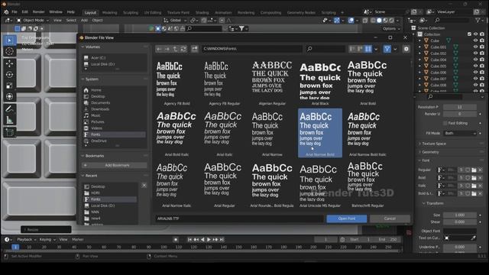
Task: Select the Measure tool
Action: pos(9,120)
